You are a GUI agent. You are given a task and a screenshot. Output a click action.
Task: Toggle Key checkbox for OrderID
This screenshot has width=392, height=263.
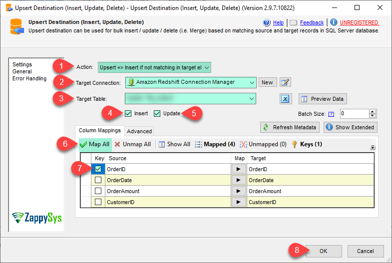coord(98,169)
